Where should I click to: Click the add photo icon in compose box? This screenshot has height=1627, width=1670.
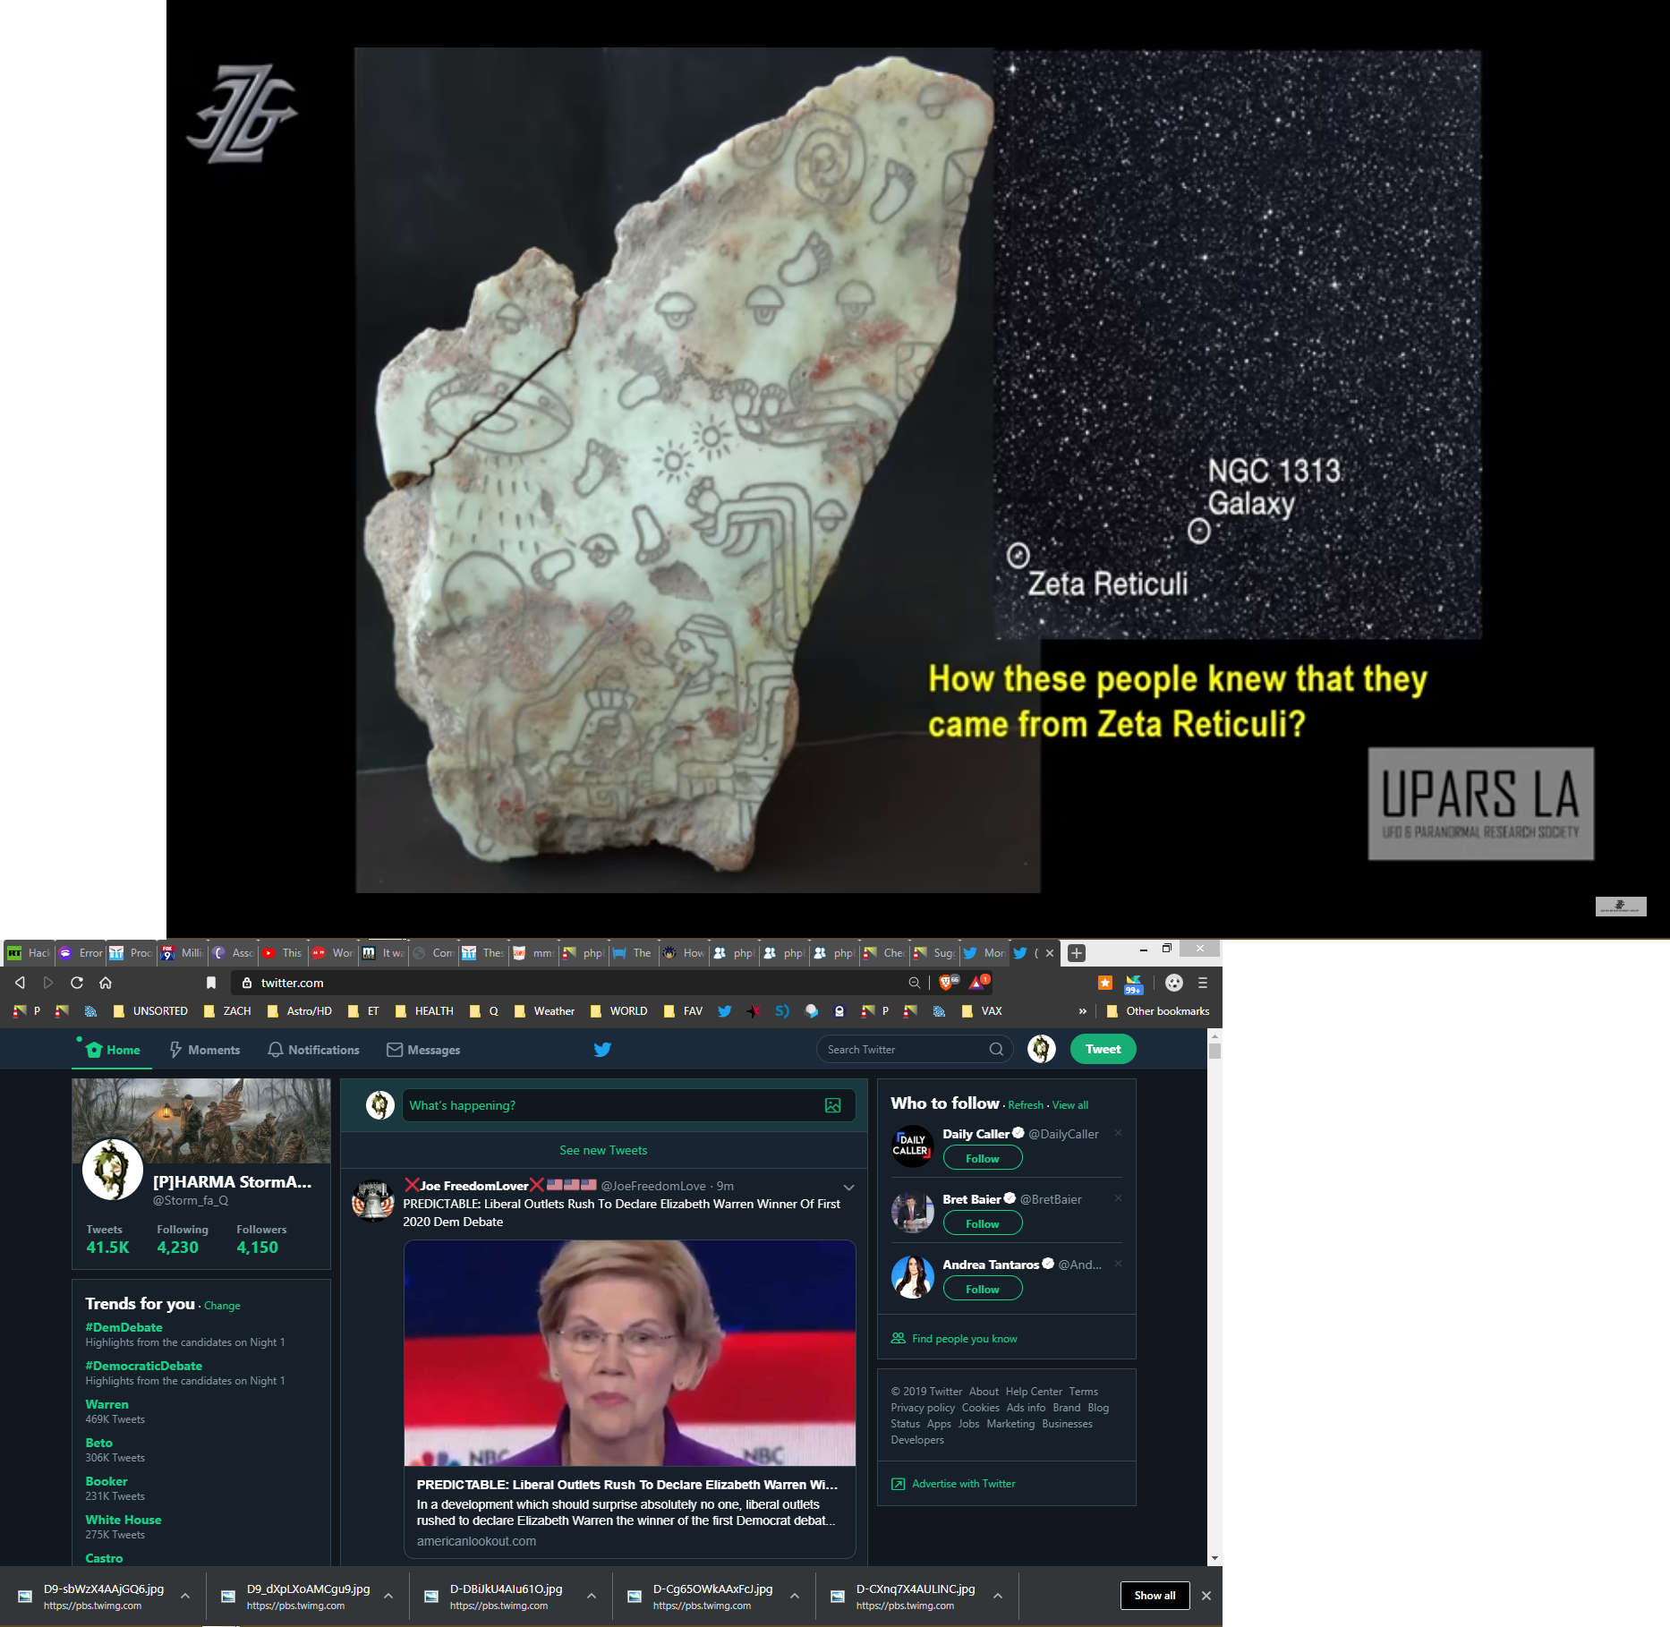832,1105
